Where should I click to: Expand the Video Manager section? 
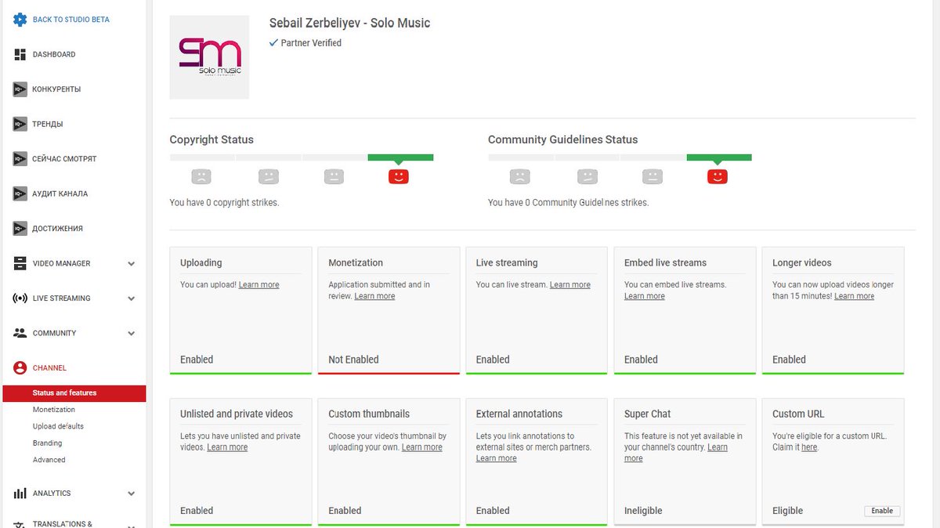click(132, 264)
